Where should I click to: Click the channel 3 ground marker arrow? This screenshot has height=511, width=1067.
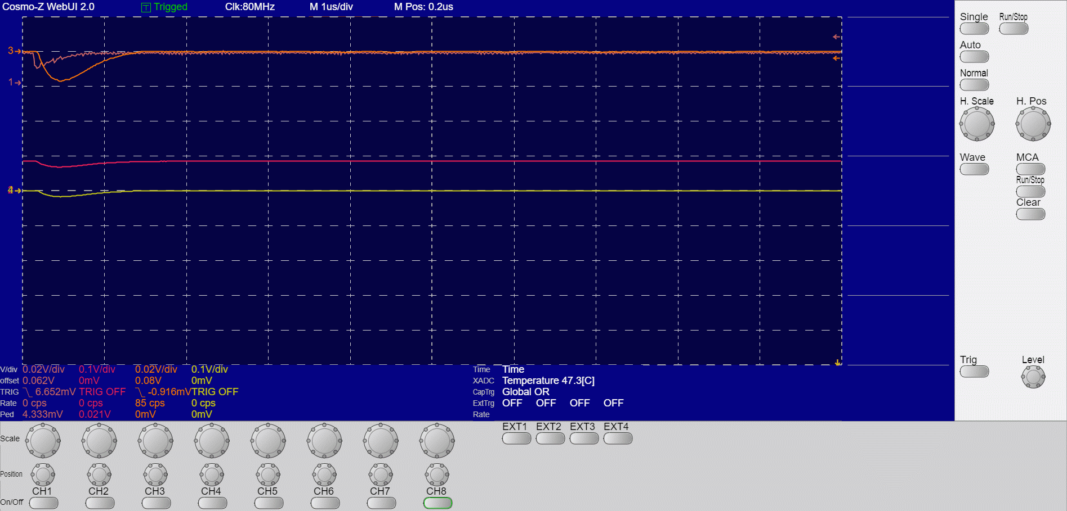point(14,51)
